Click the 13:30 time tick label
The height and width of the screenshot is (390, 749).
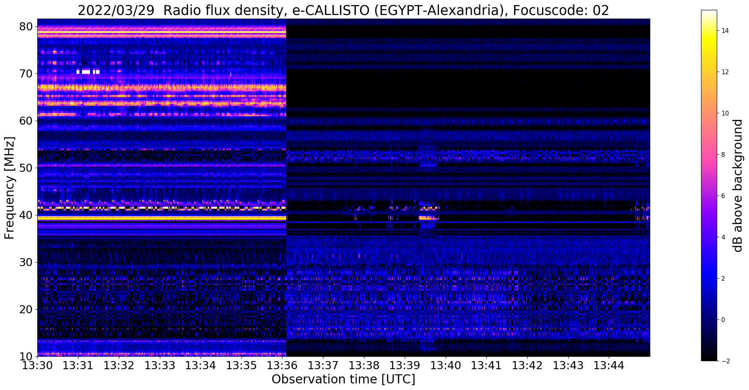38,365
